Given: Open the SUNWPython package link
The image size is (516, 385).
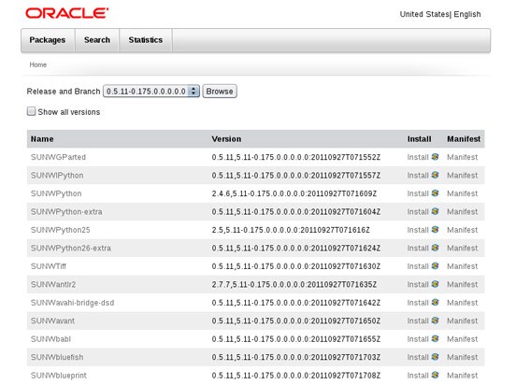Looking at the screenshot, I should pos(56,193).
